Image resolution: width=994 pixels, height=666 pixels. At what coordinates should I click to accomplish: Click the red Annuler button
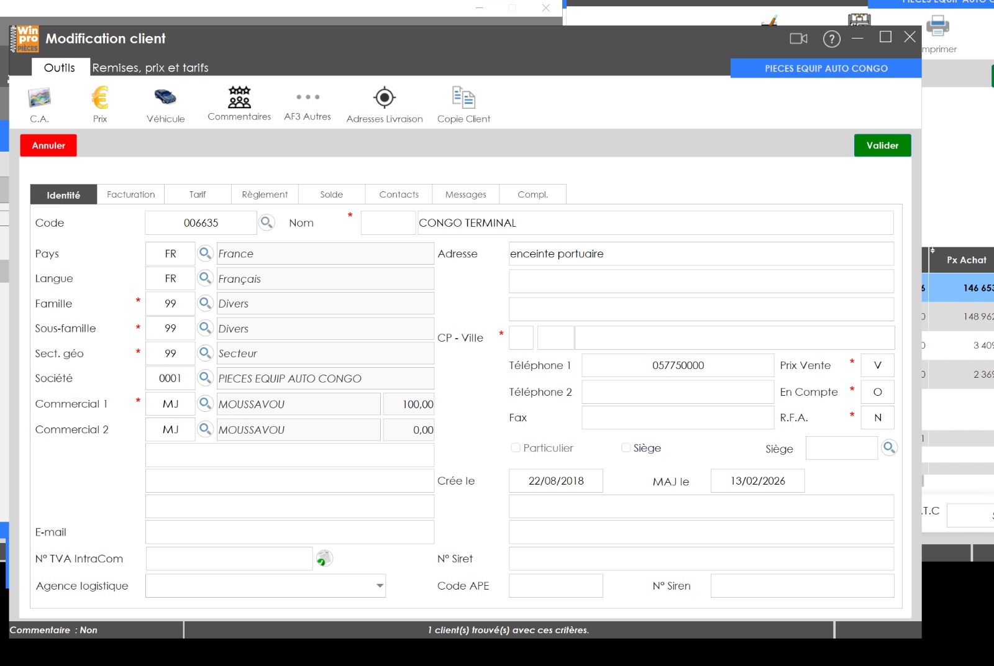[x=48, y=145]
